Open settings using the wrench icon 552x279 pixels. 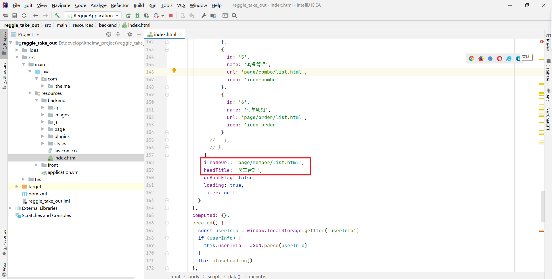[204, 16]
